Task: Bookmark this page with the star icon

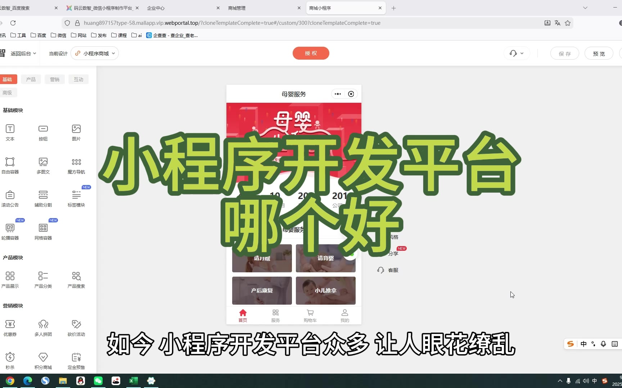Action: pos(568,23)
